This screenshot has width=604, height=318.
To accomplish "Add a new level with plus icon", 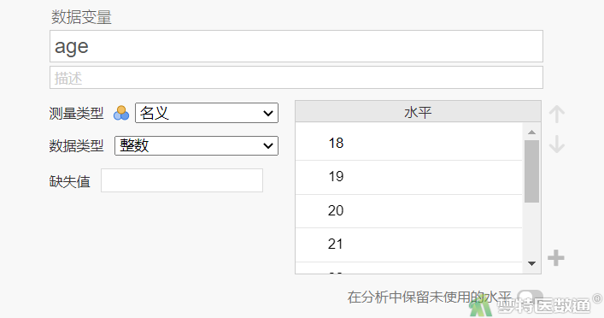I will 556,258.
